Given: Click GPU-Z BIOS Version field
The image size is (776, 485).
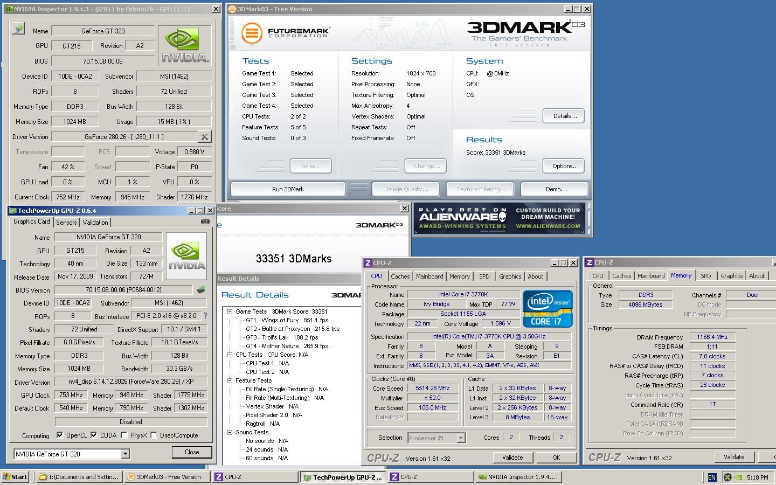Looking at the screenshot, I should [123, 290].
